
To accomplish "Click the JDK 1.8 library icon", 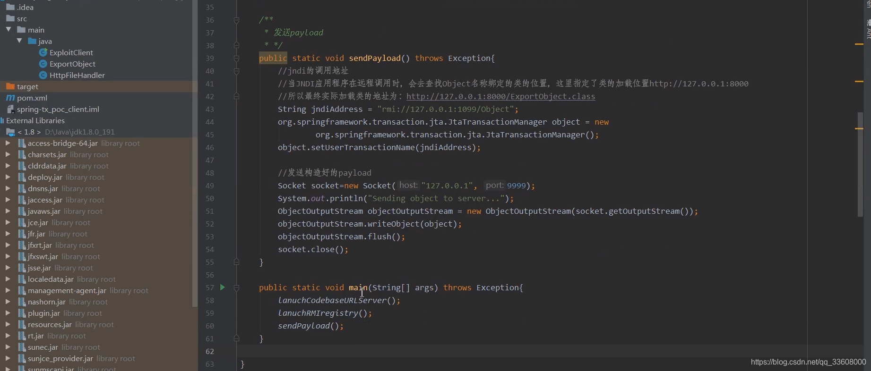I will pyautogui.click(x=10, y=132).
